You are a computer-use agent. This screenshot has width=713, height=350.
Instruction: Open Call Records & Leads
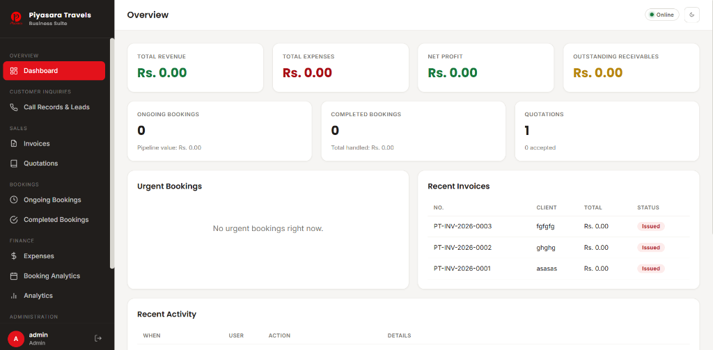click(54, 107)
